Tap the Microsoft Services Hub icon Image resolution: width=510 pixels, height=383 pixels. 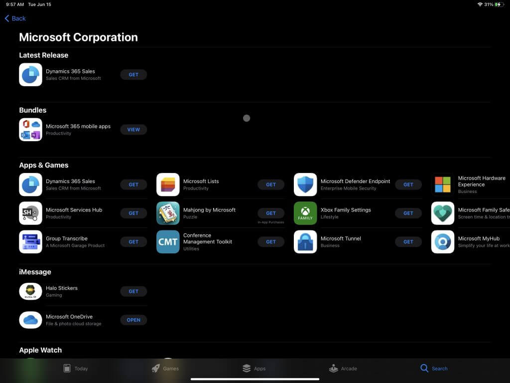coord(30,213)
